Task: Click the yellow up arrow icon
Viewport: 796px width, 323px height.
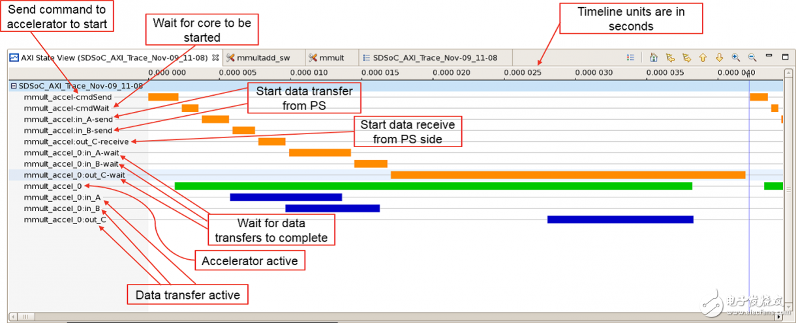Action: click(703, 57)
